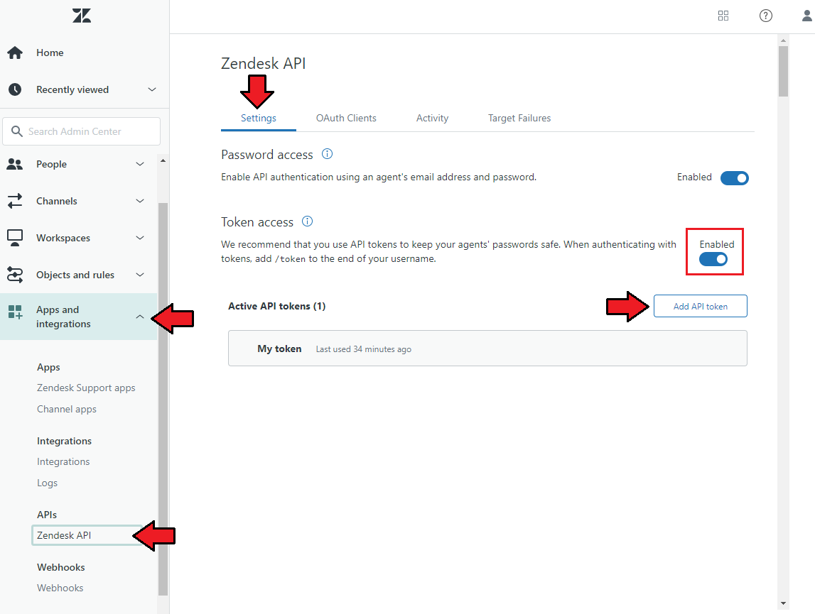Collapse the Apps and integrations chevron
Image resolution: width=815 pixels, height=614 pixels.
click(140, 317)
